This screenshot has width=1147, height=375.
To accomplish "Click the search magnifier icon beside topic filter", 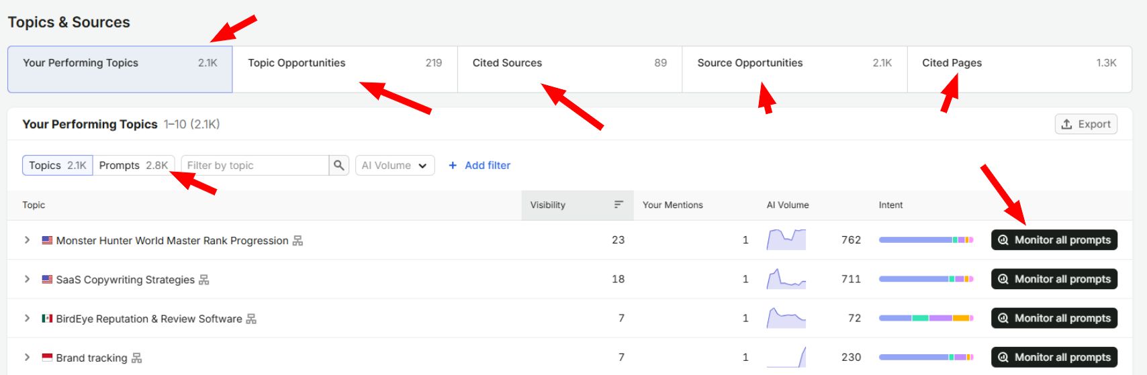I will point(339,165).
